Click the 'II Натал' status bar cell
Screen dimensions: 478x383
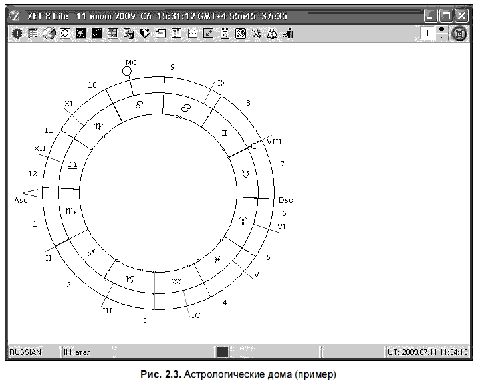(x=87, y=352)
